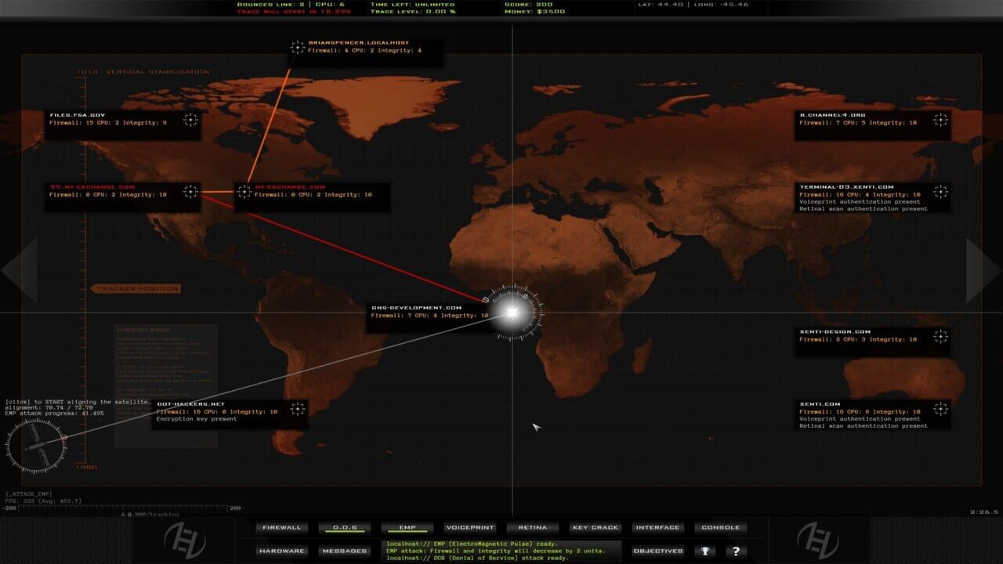The image size is (1003, 564).
Task: Enable the FIREWALL attack mode
Action: [282, 527]
